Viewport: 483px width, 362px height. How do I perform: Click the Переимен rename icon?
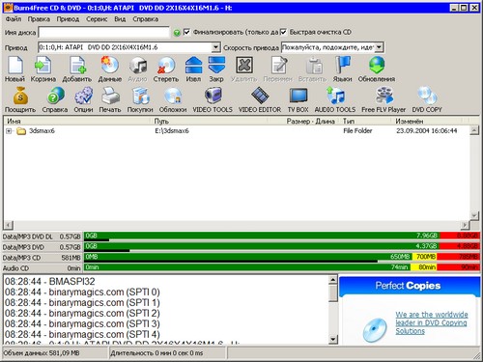click(x=278, y=66)
